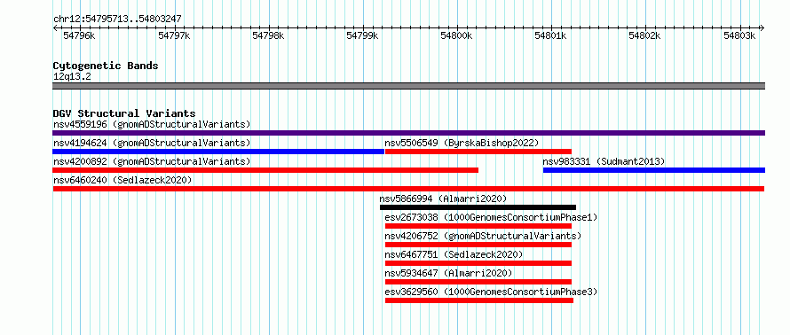Click the chr12:54795713..54803247 region label
Screen dimensions: 790x335
[x=117, y=19]
